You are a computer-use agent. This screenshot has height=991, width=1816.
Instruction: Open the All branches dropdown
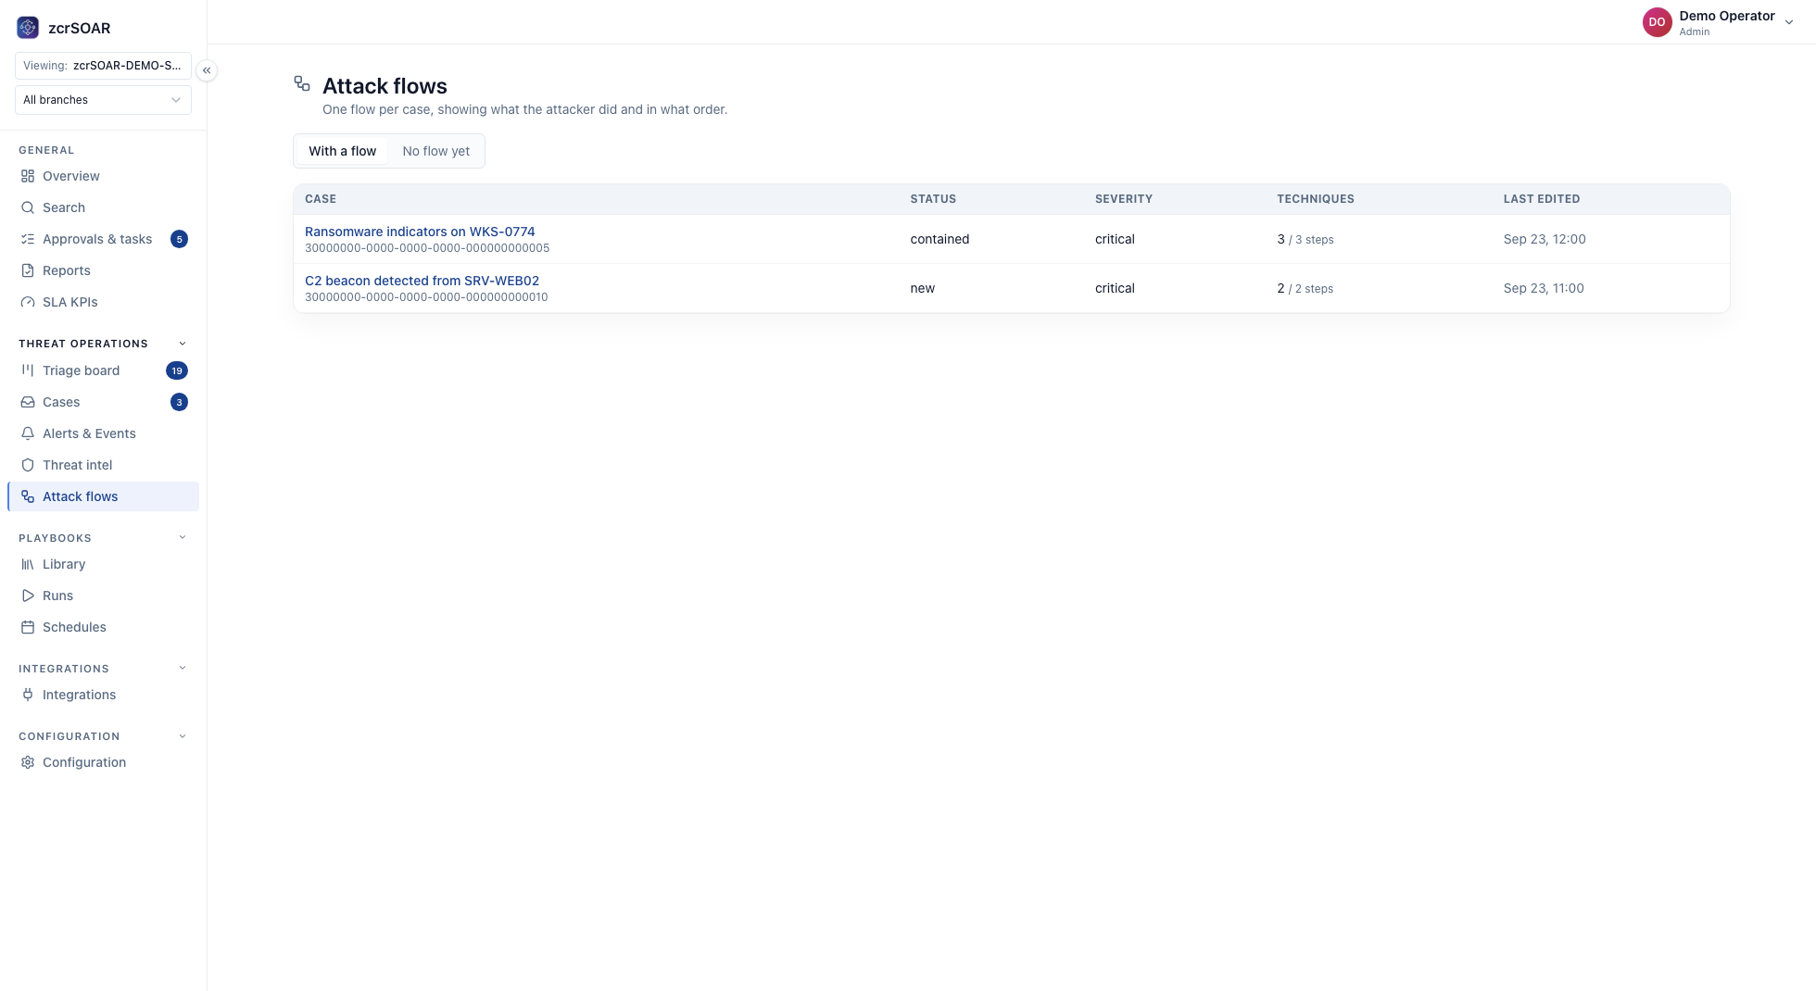tap(103, 100)
